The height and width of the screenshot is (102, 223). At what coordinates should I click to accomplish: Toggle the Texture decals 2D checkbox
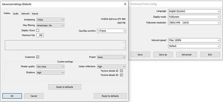point(121,71)
